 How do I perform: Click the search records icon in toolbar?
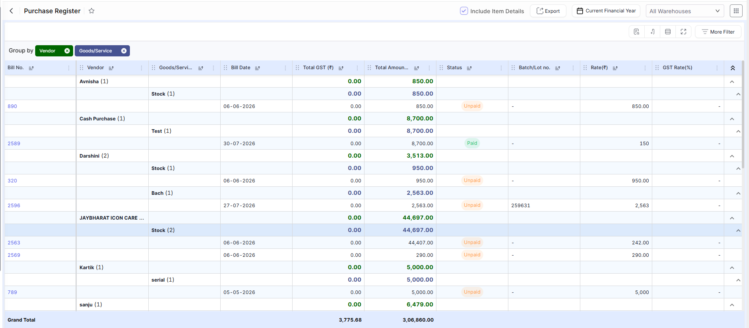click(637, 32)
